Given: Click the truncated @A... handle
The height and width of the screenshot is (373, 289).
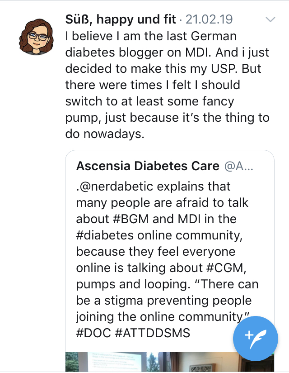Looking at the screenshot, I should coord(239,166).
